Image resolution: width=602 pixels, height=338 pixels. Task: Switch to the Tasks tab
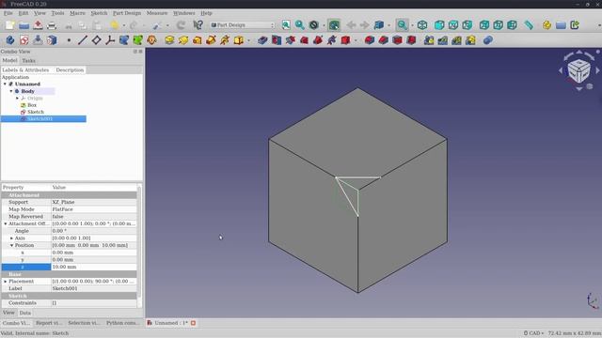click(x=28, y=60)
